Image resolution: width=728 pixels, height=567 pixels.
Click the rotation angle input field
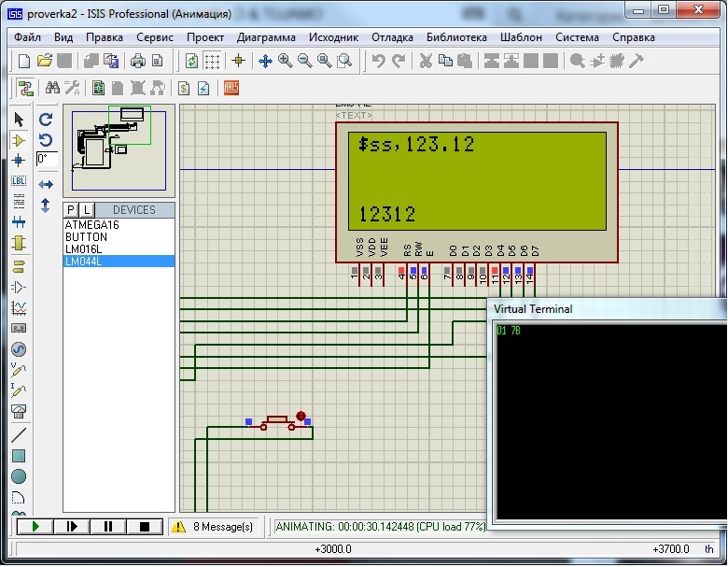(x=47, y=160)
